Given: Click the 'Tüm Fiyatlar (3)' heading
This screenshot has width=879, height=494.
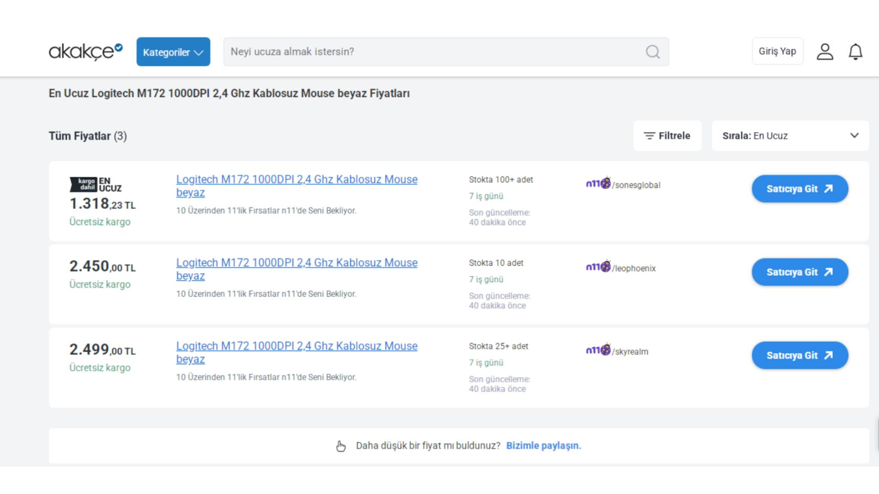Looking at the screenshot, I should 88,136.
